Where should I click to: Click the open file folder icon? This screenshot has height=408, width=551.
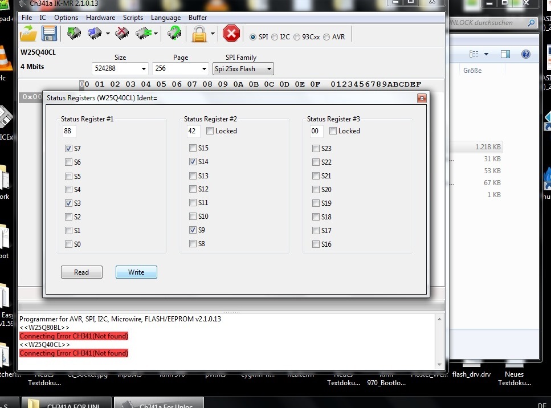pyautogui.click(x=28, y=34)
